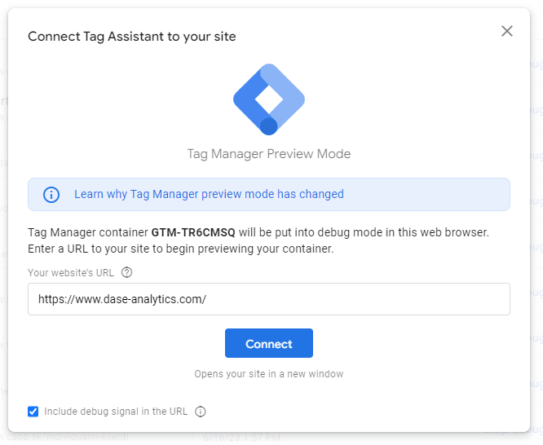Click the "Include debug signal in the URL" label
Viewport: 543px width, 445px height.
pos(116,412)
